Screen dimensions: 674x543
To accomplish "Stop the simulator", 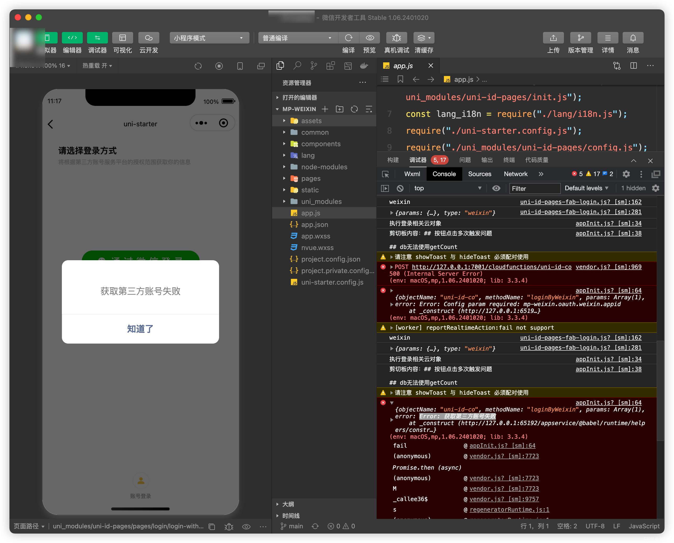I will click(219, 66).
